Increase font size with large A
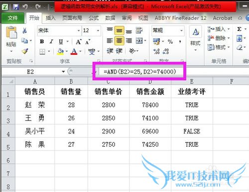The image size is (249, 192). [79, 42]
